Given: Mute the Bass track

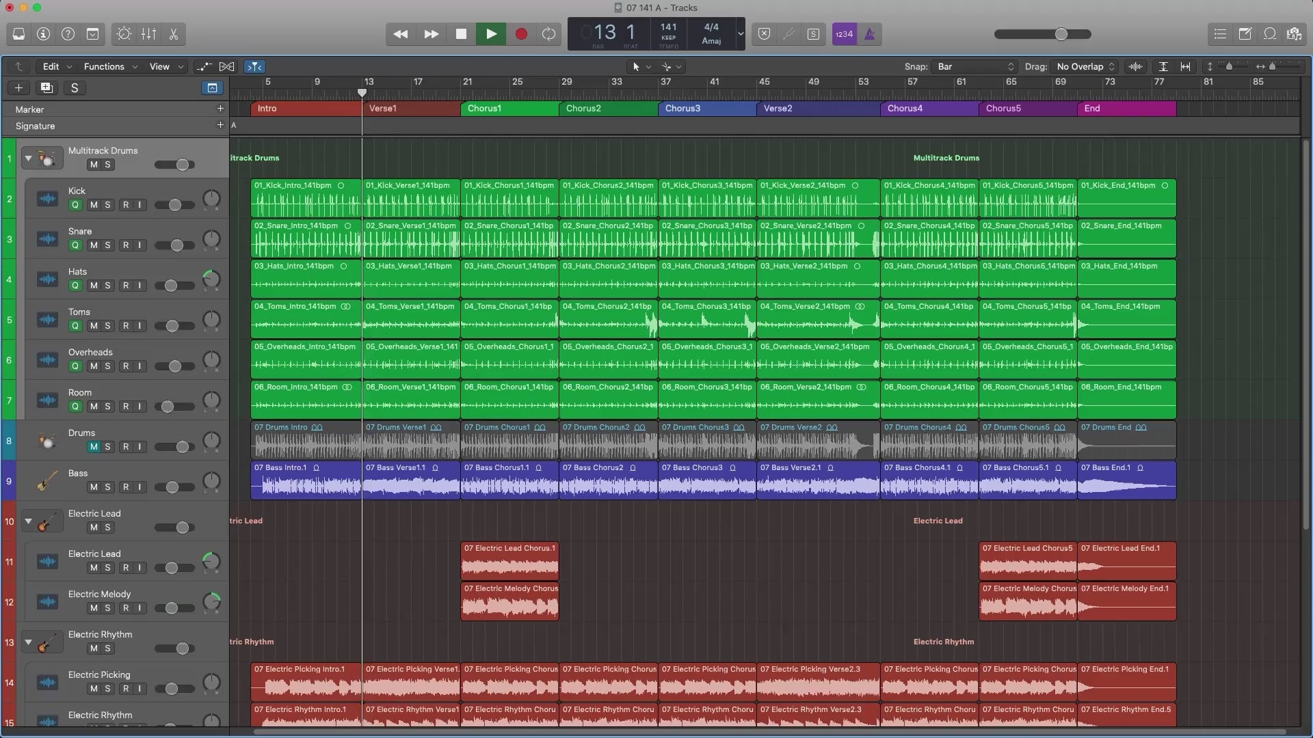Looking at the screenshot, I should coord(94,487).
